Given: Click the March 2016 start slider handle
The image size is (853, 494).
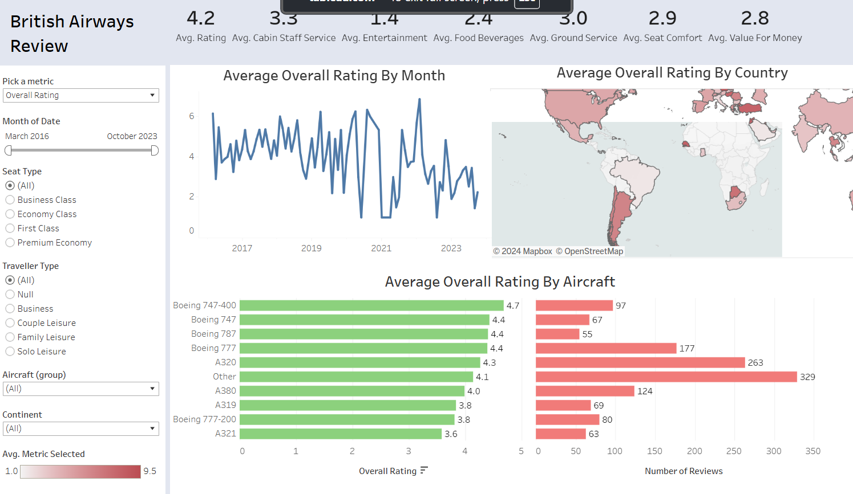Looking at the screenshot, I should click(8, 150).
